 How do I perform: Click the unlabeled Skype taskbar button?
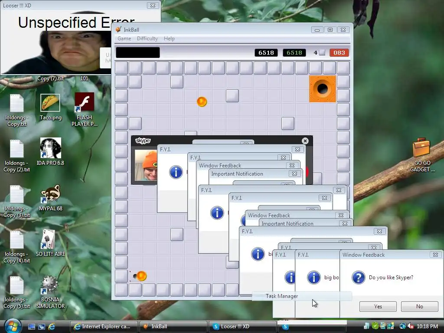pos(312,326)
